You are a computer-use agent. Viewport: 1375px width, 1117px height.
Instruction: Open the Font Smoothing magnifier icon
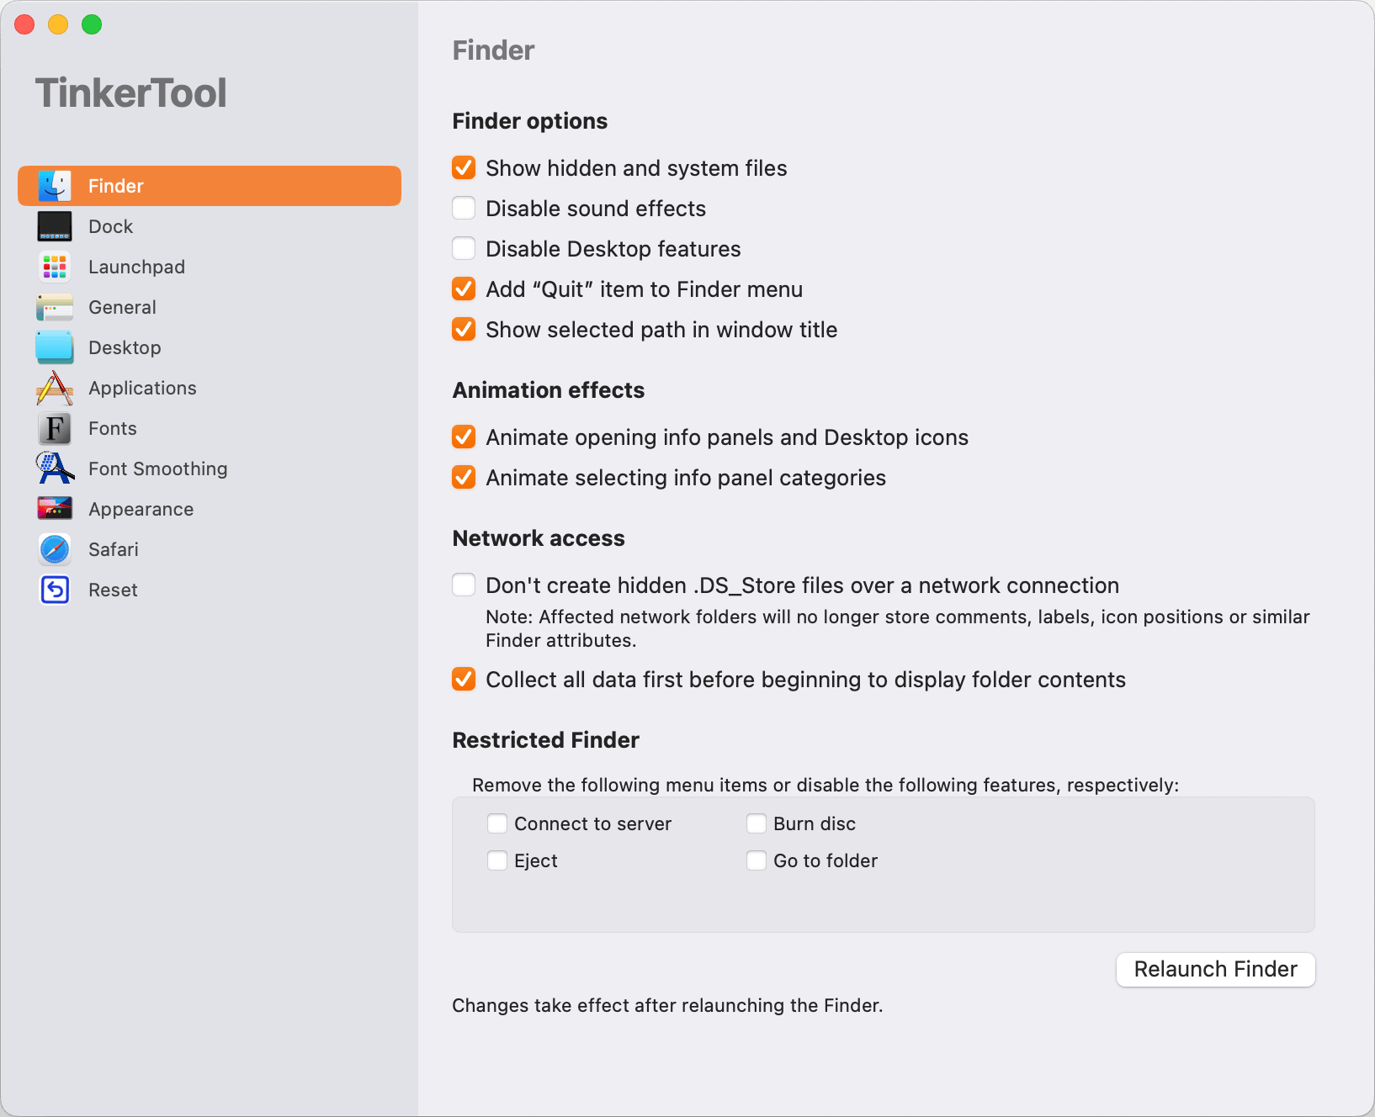click(x=55, y=469)
